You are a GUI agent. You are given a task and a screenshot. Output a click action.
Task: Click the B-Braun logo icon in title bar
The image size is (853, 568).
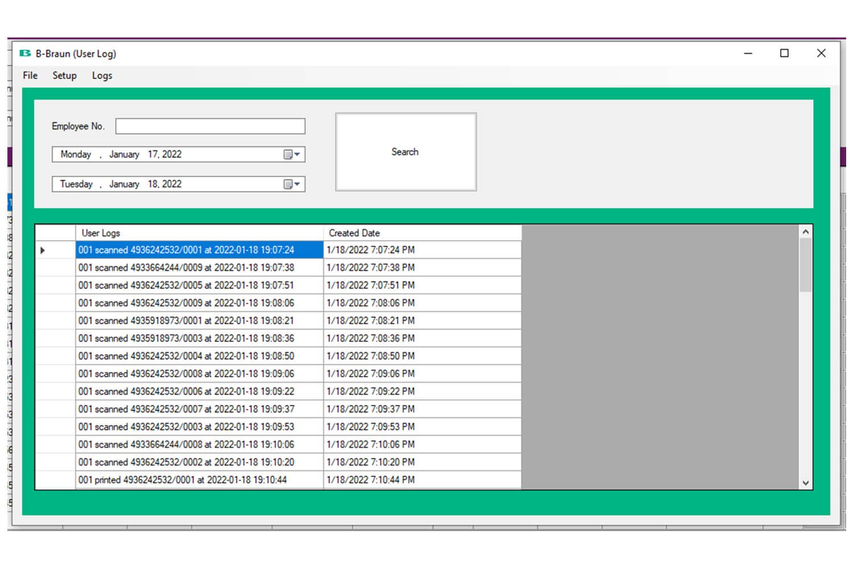[25, 53]
